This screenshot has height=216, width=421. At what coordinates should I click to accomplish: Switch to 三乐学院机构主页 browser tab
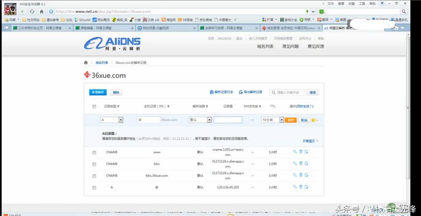coord(42,28)
